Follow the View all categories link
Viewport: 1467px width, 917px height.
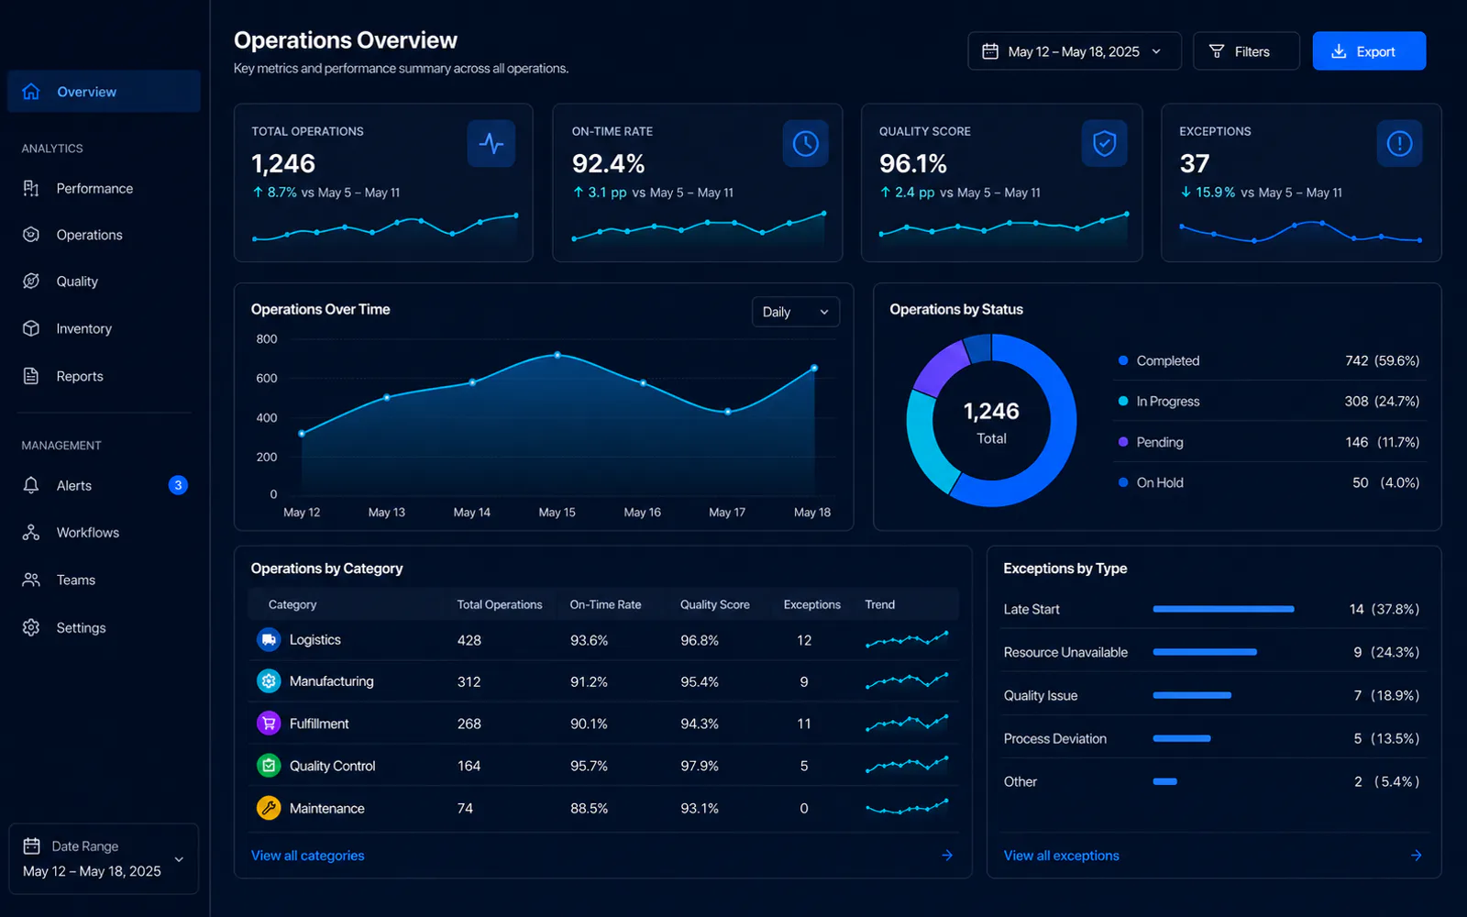pyautogui.click(x=308, y=856)
